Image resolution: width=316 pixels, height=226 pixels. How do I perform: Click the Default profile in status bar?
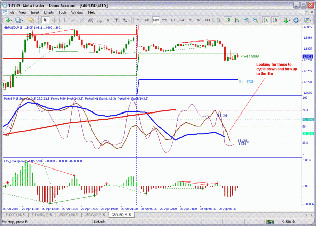pyautogui.click(x=99, y=222)
